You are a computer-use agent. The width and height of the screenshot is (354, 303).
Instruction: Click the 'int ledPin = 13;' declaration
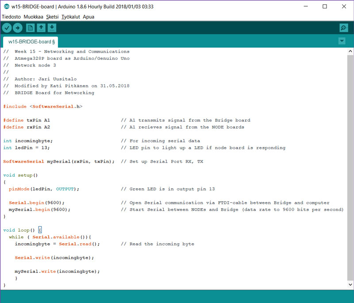pyautogui.click(x=27, y=148)
